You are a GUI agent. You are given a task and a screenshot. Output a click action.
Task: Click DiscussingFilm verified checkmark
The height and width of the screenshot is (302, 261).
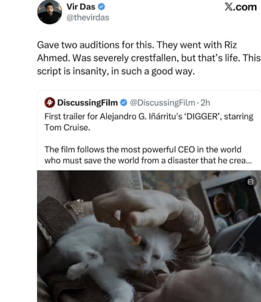tap(124, 102)
